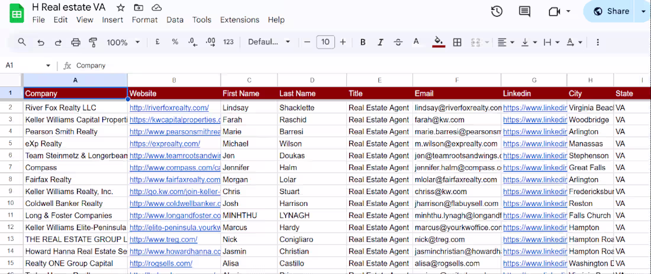Open the comments panel icon
This screenshot has width=651, height=274.
[524, 11]
